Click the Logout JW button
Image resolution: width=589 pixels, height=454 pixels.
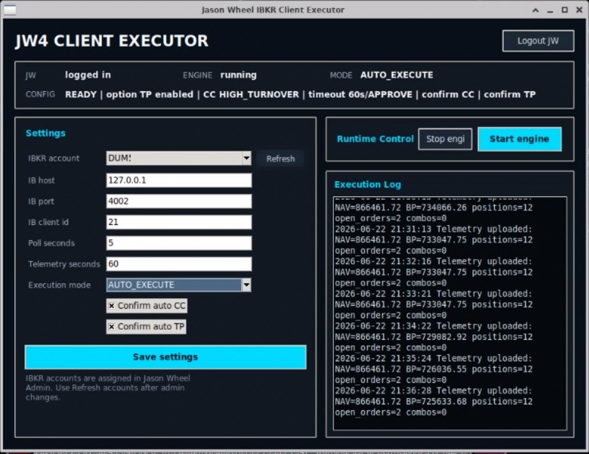click(538, 41)
